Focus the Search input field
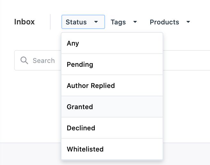 [x=186, y=61]
